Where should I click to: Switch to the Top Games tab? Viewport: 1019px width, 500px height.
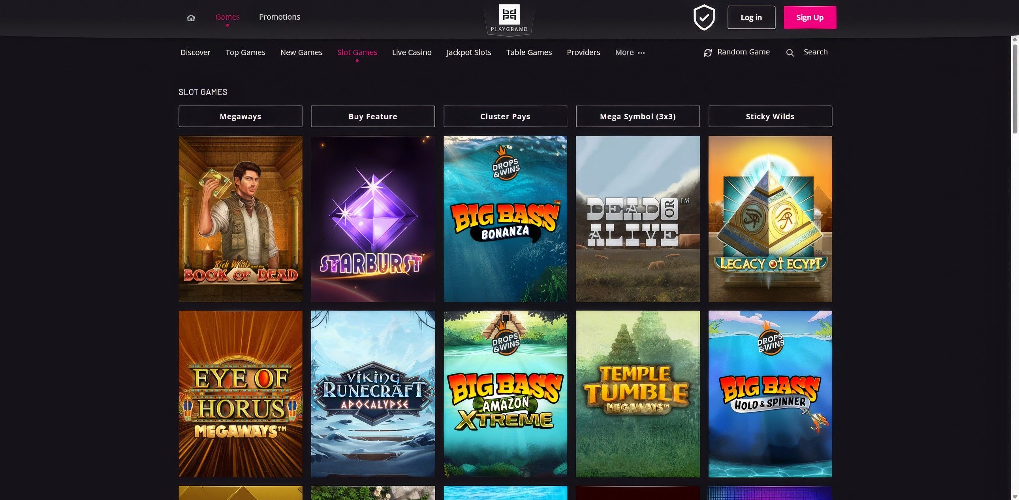(245, 52)
